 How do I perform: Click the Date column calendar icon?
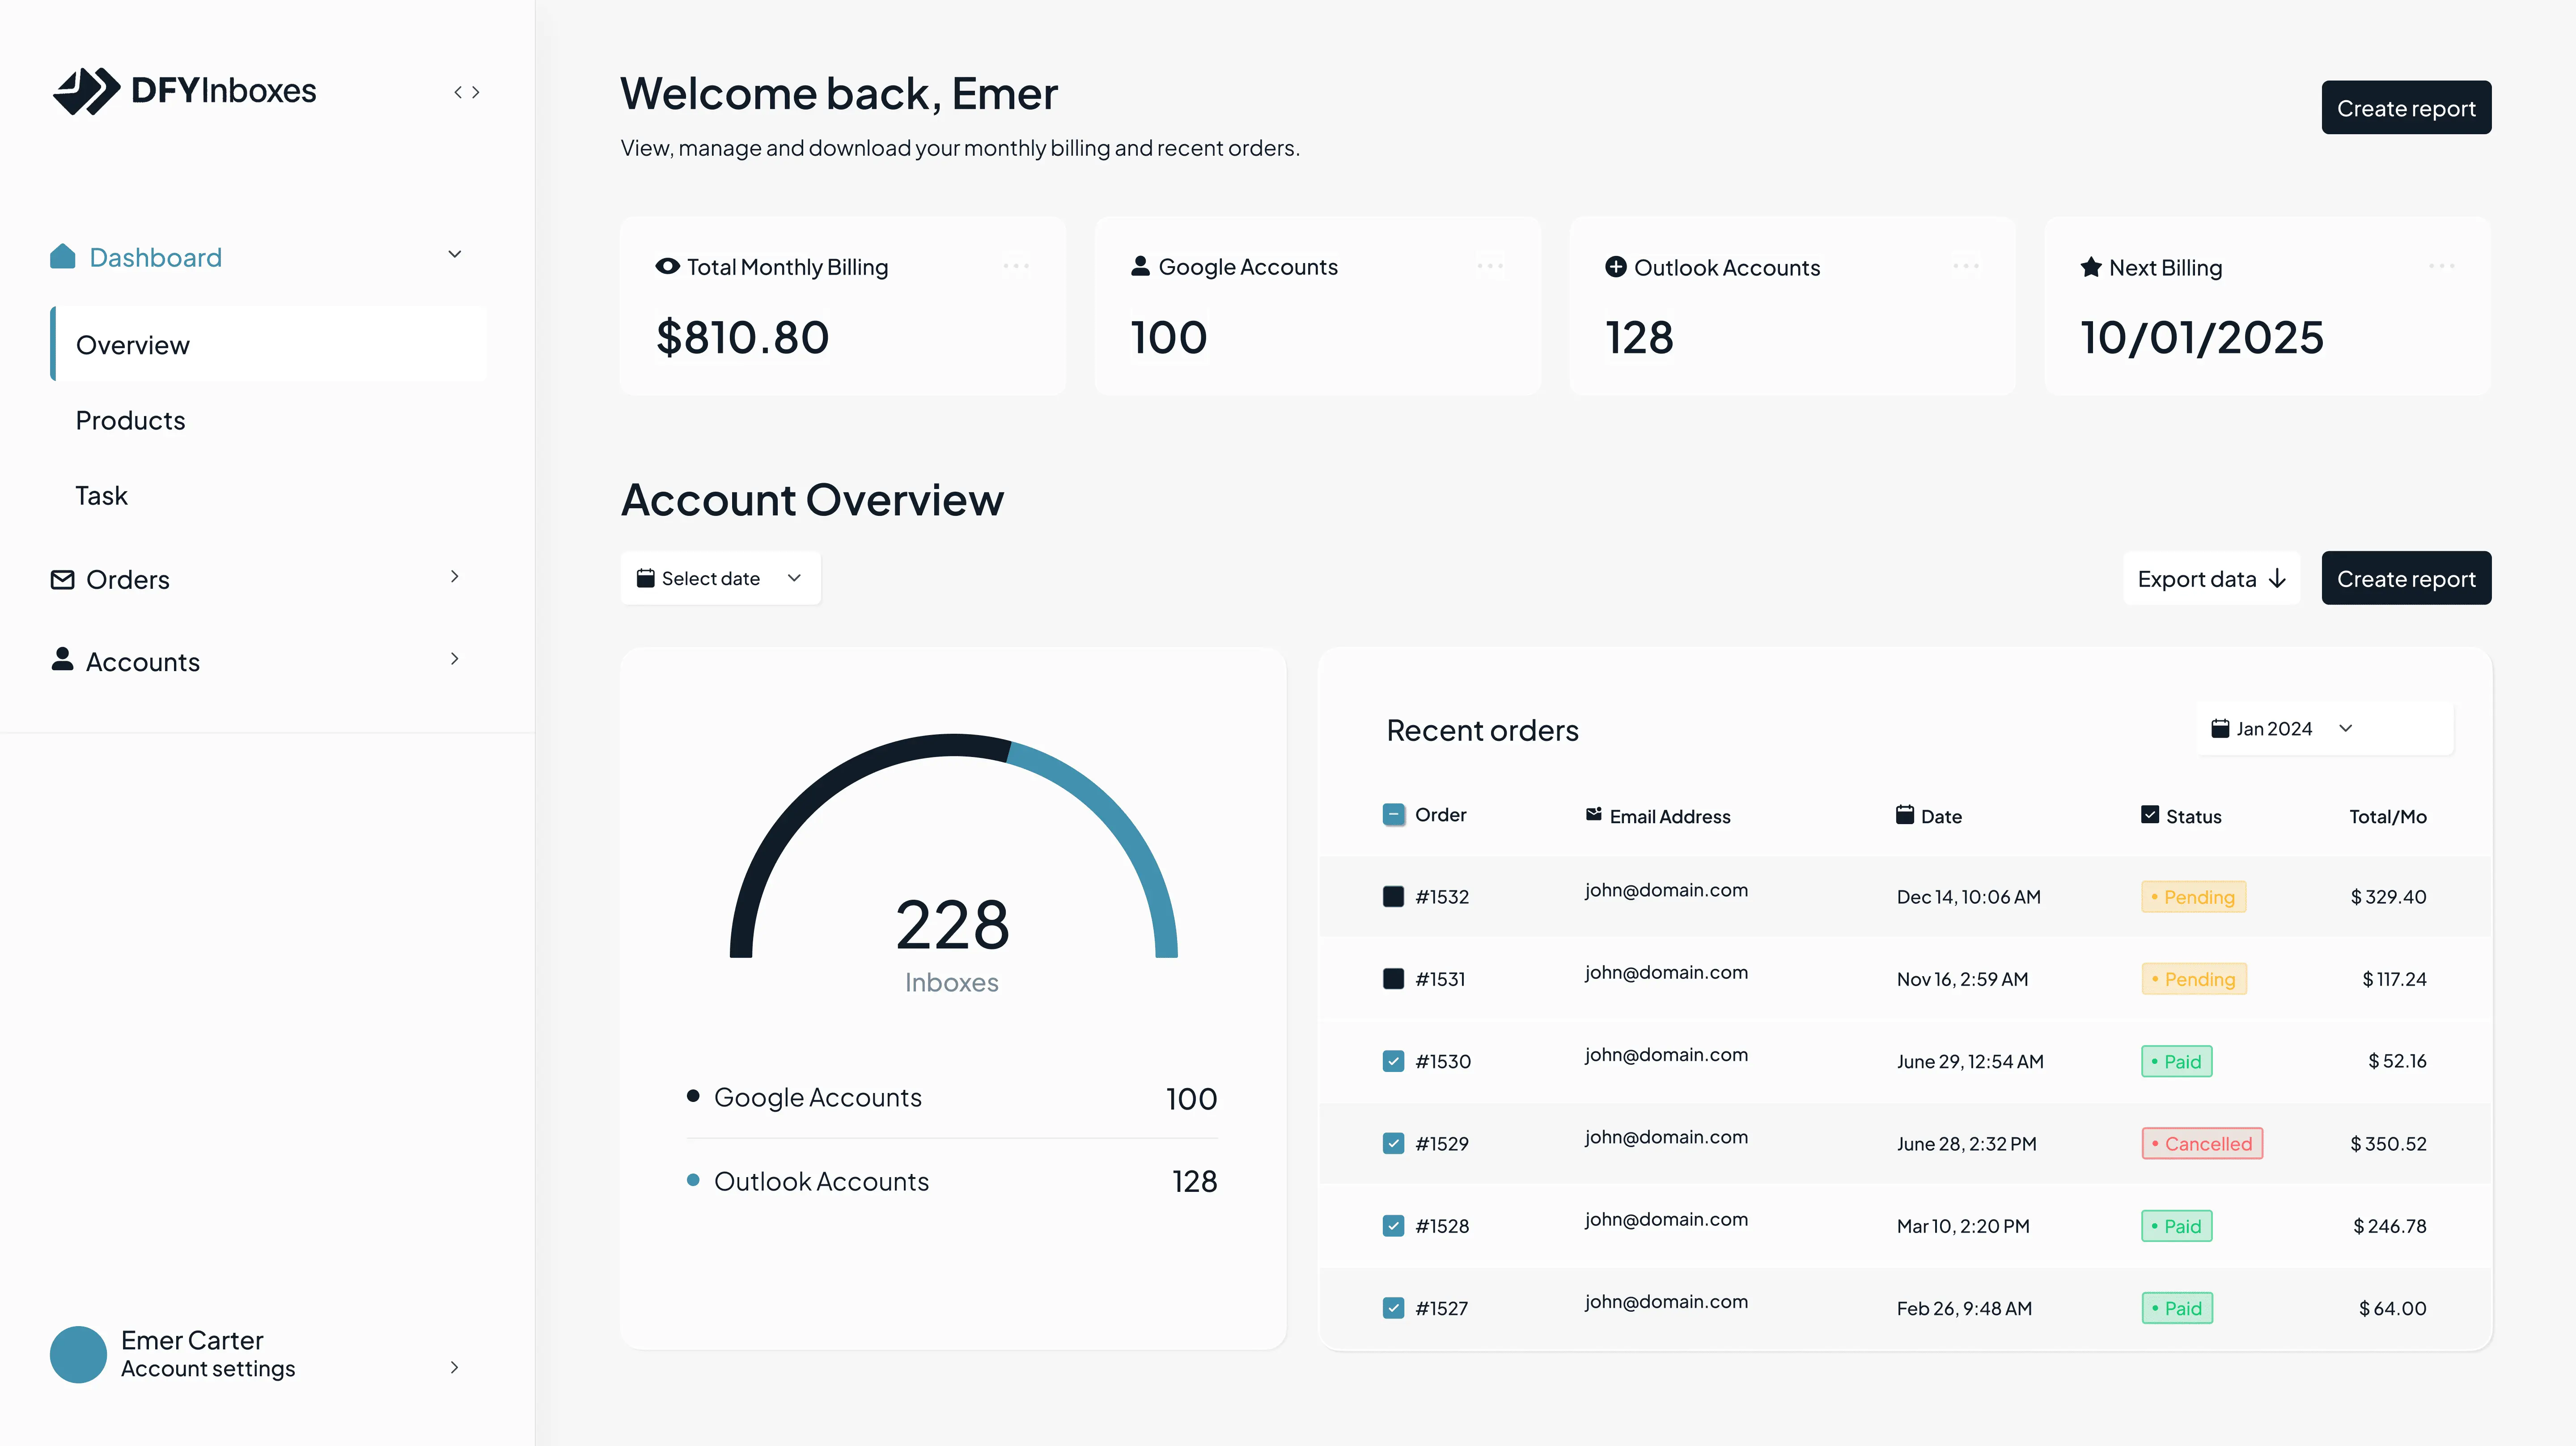point(1905,815)
